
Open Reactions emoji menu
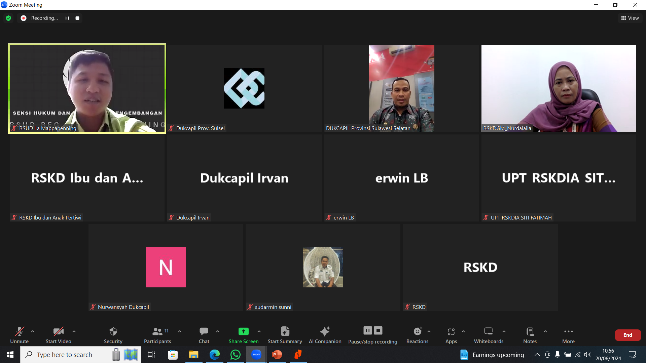tap(417, 335)
